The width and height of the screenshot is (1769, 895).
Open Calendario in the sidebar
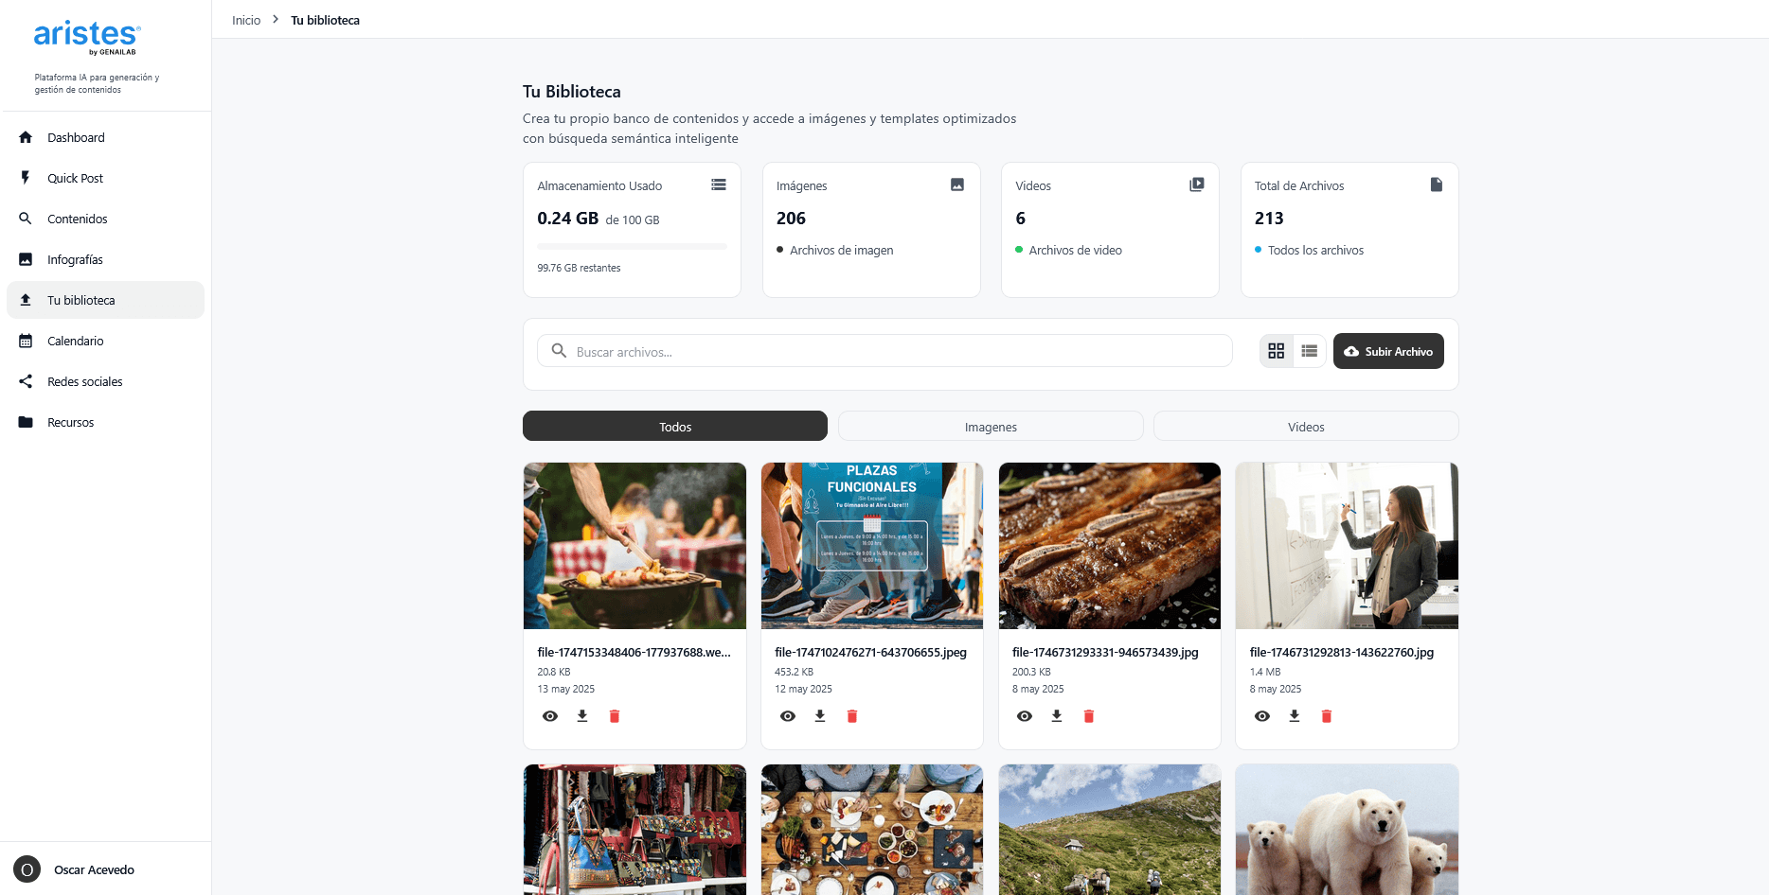[76, 341]
